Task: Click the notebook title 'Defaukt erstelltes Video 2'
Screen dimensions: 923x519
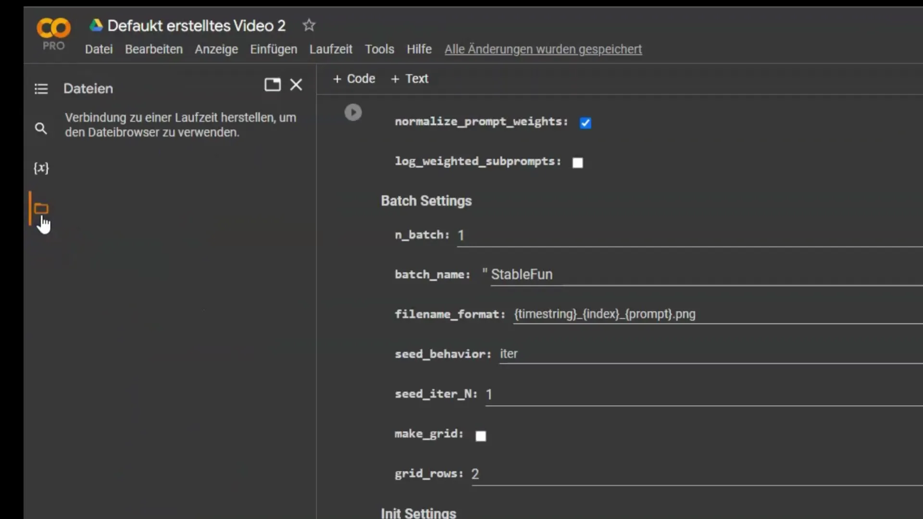Action: [x=196, y=25]
